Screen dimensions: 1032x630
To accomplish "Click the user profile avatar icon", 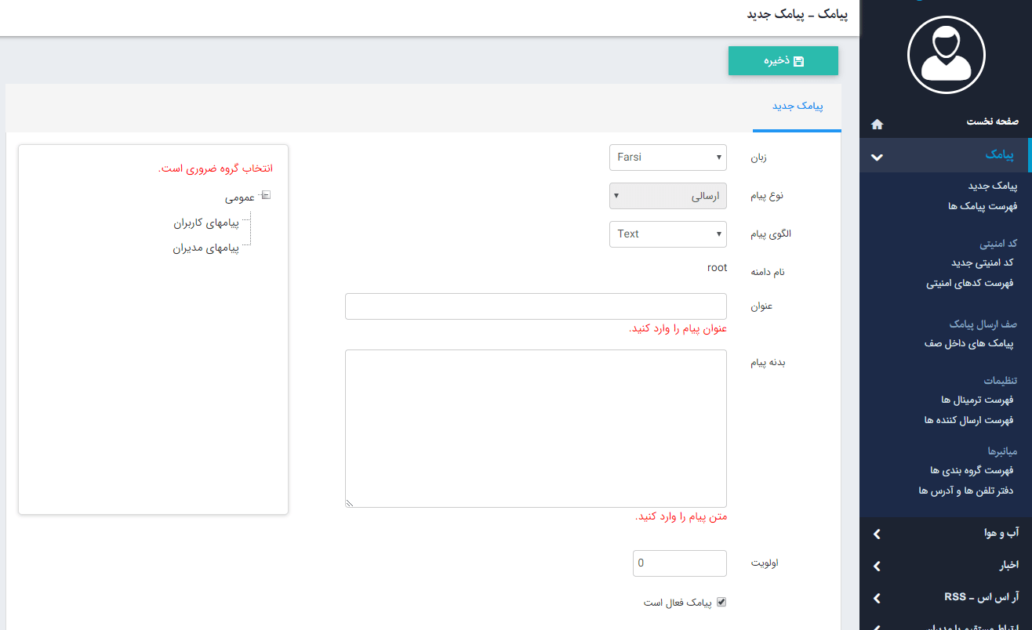I will click(x=946, y=55).
